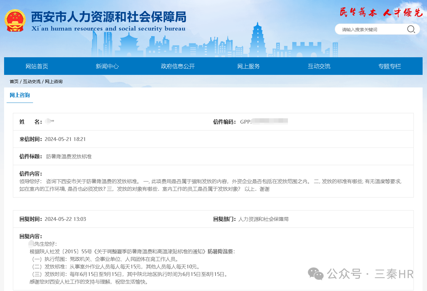Click the 姓名 label
Image resolution: width=427 pixels, height=291 pixels.
coord(31,122)
